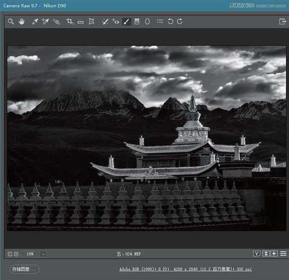Screen dimensions: 289x280
Task: Select the Straighten tool
Action: (x=80, y=22)
